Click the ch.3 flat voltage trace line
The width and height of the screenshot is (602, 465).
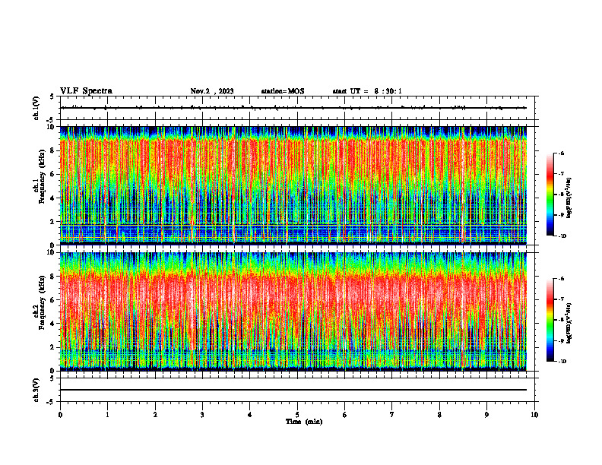pyautogui.click(x=293, y=390)
